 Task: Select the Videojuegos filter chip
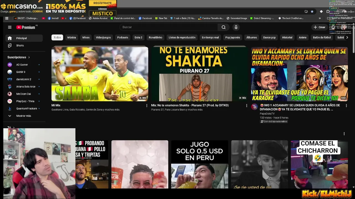pyautogui.click(x=103, y=37)
